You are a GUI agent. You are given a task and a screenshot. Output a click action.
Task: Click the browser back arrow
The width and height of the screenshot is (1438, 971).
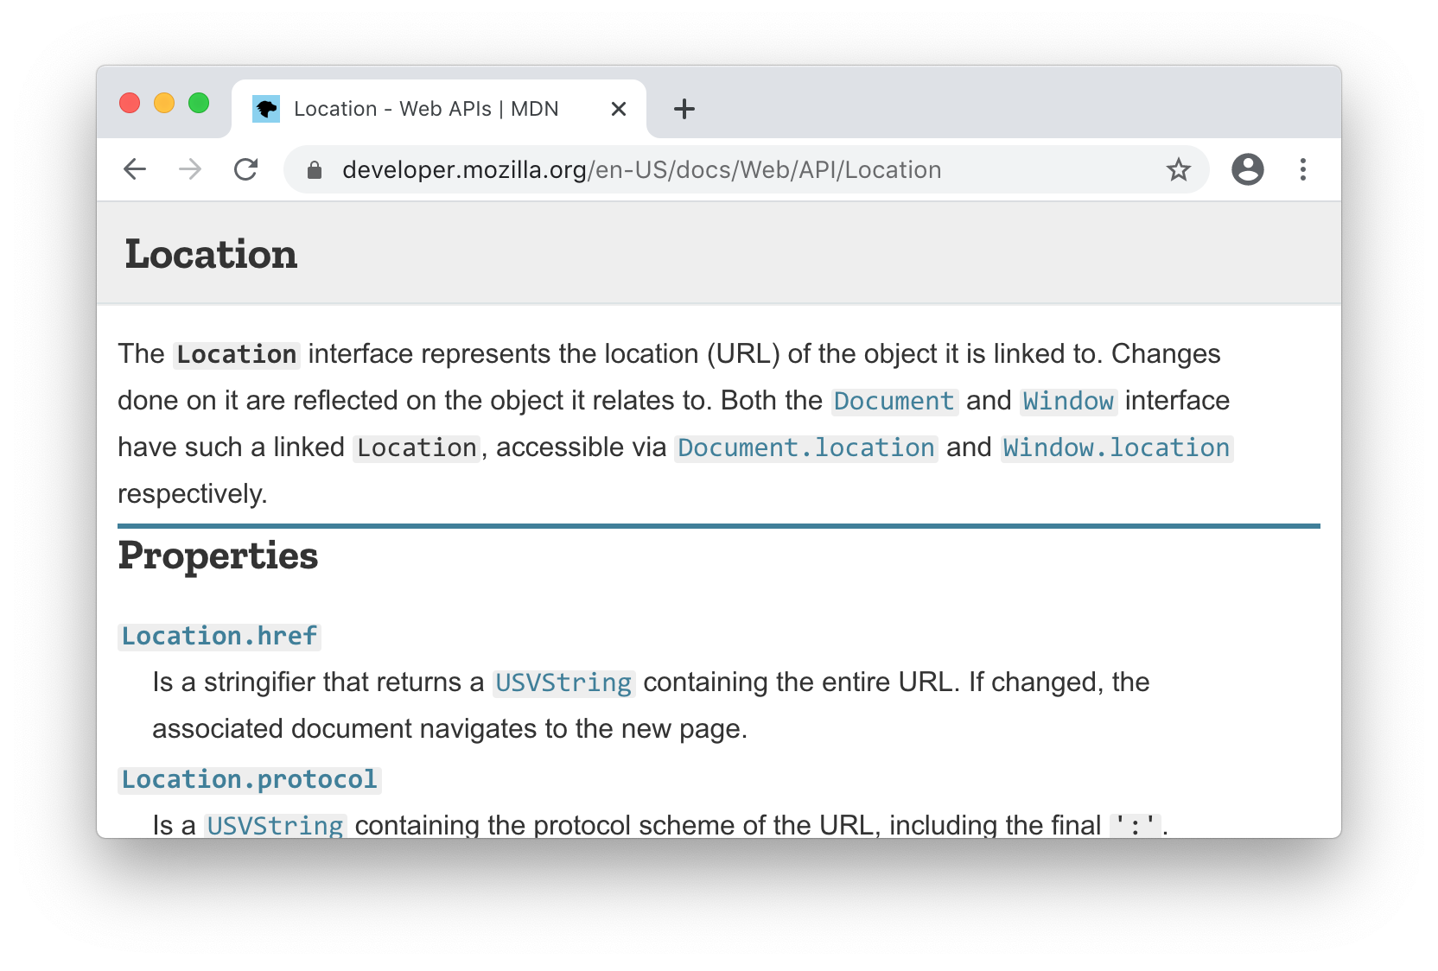pos(135,169)
